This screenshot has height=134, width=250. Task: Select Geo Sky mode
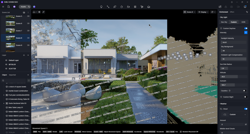coord(224,22)
